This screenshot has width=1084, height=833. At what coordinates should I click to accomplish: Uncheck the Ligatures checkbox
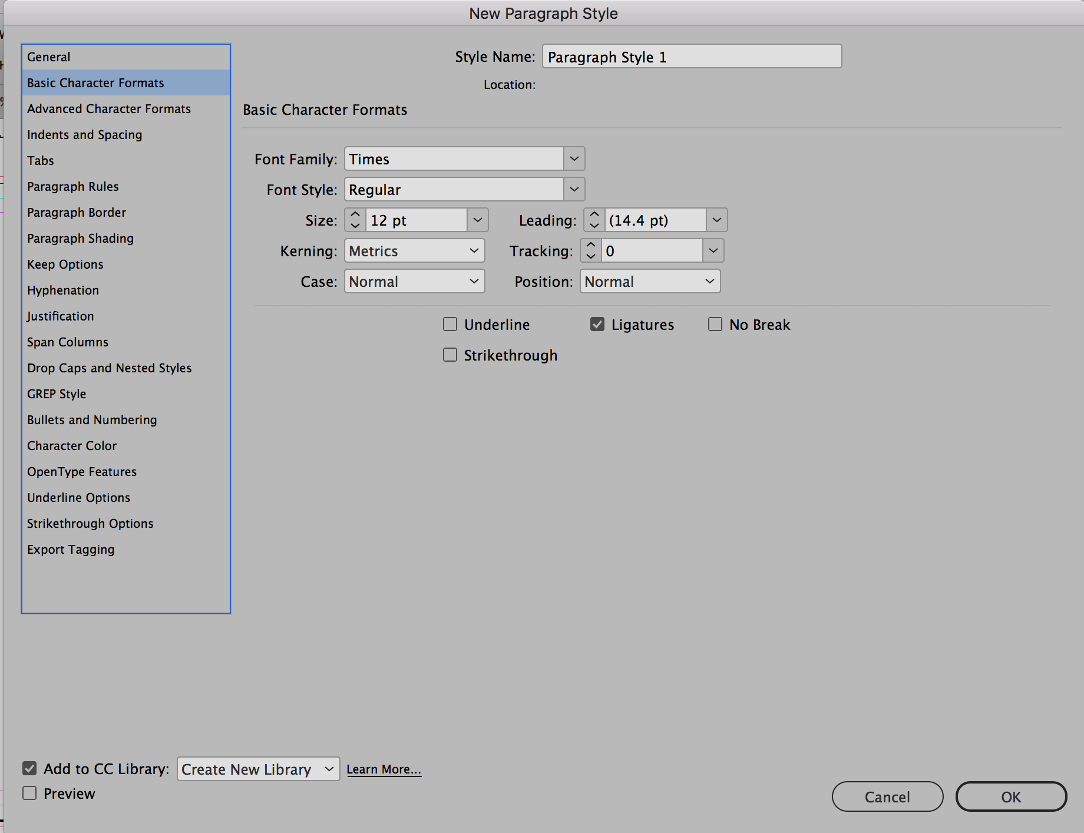click(597, 325)
